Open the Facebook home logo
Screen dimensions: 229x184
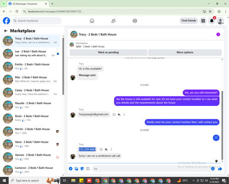tap(6, 21)
